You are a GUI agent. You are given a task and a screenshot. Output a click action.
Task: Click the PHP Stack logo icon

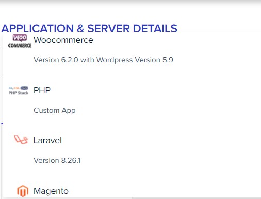19,90
